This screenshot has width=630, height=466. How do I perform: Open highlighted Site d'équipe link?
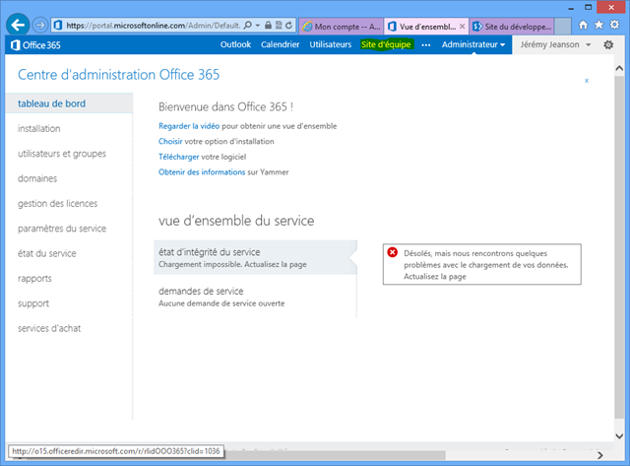pyautogui.click(x=386, y=44)
